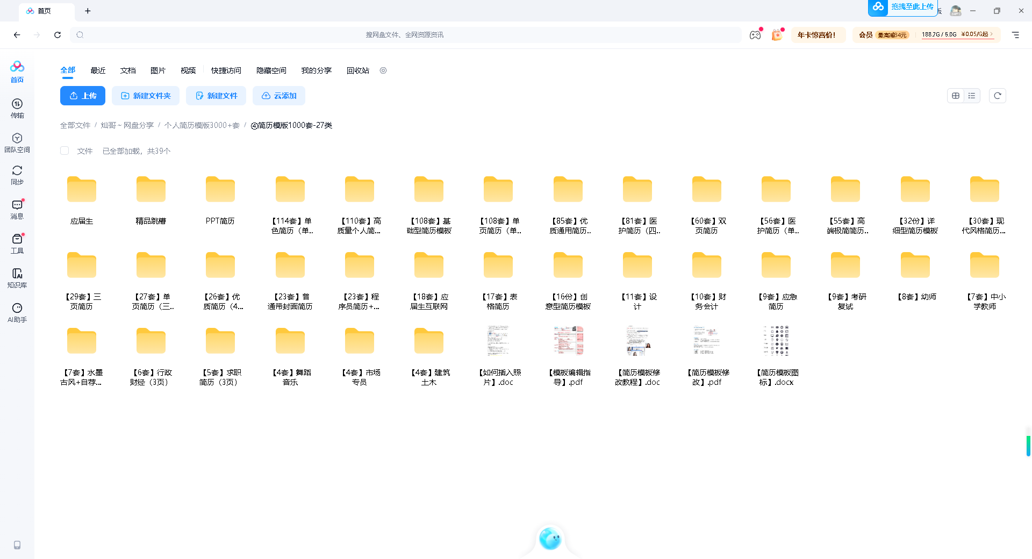Click the tab settings gear icon

[383, 70]
